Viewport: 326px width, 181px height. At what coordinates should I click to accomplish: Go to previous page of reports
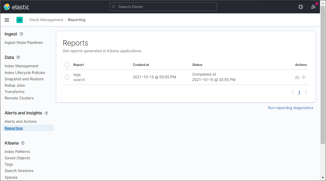293,93
